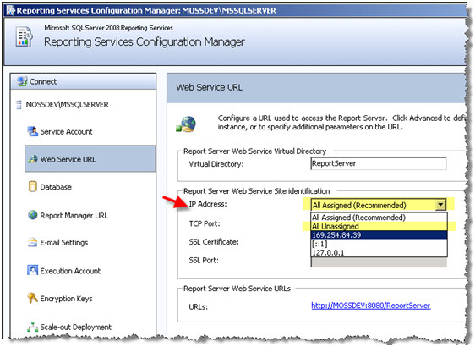Screen dimensions: 475x347
Task: Click the MOSSDEV\MSSQLSERVER server icon
Action: pyautogui.click(x=19, y=105)
